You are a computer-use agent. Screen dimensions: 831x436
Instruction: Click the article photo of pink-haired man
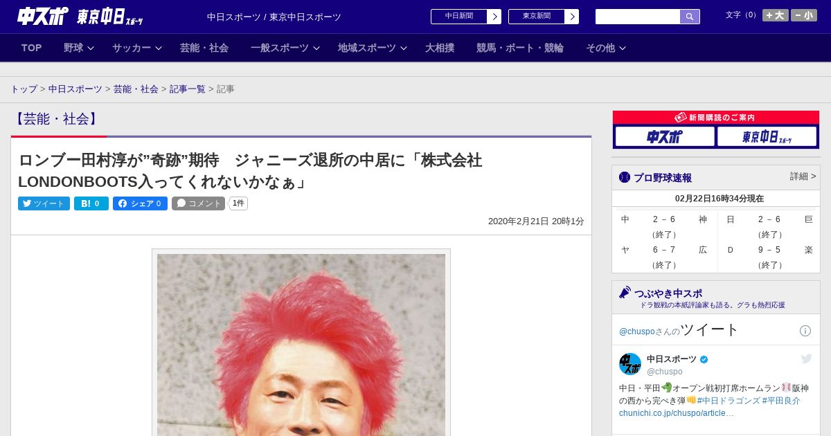[301, 345]
